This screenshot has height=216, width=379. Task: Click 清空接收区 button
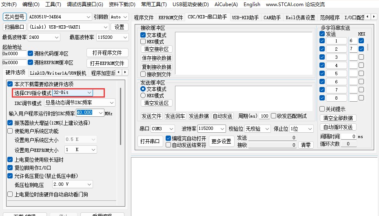(156, 49)
